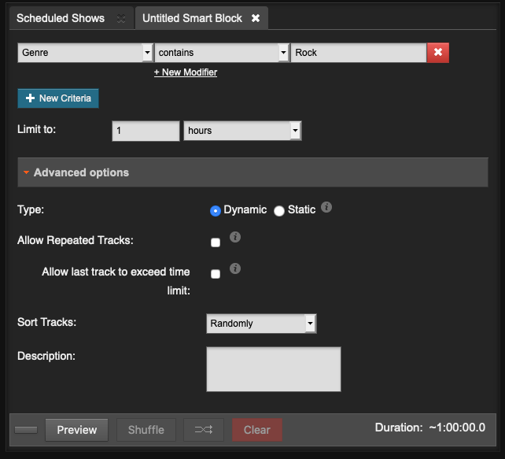Click the New Criteria button

[x=58, y=98]
